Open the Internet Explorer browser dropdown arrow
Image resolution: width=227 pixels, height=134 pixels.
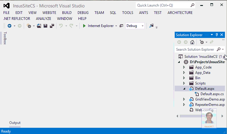click(x=116, y=26)
